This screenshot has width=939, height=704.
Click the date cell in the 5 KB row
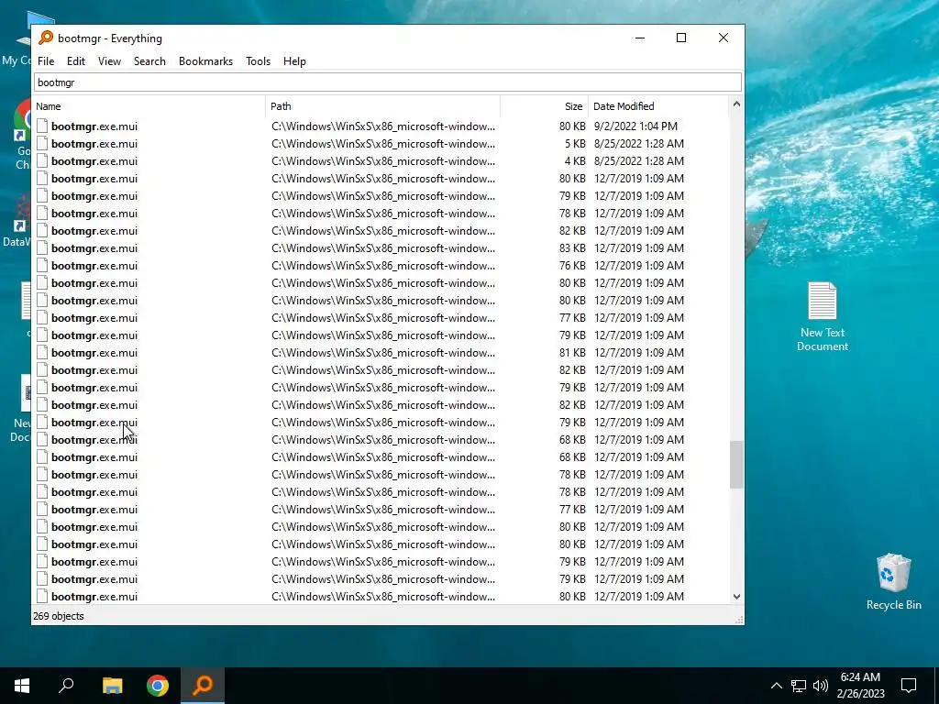[x=639, y=144]
